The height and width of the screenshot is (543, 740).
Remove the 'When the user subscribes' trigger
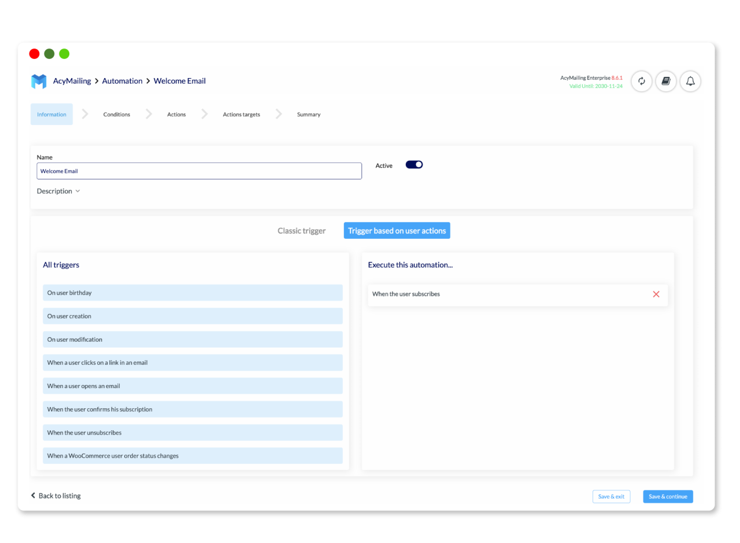(x=656, y=294)
